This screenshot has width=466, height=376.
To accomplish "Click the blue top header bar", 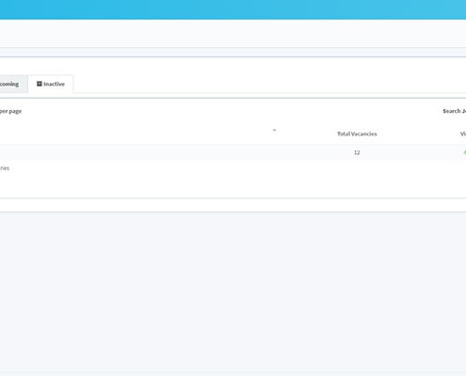I will tap(233, 9).
